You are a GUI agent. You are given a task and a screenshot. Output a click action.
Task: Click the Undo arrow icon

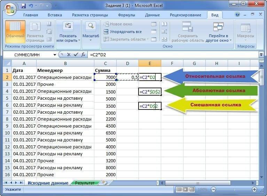[32, 6]
